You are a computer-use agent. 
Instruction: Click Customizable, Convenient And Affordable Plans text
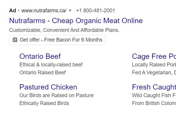click(64, 30)
